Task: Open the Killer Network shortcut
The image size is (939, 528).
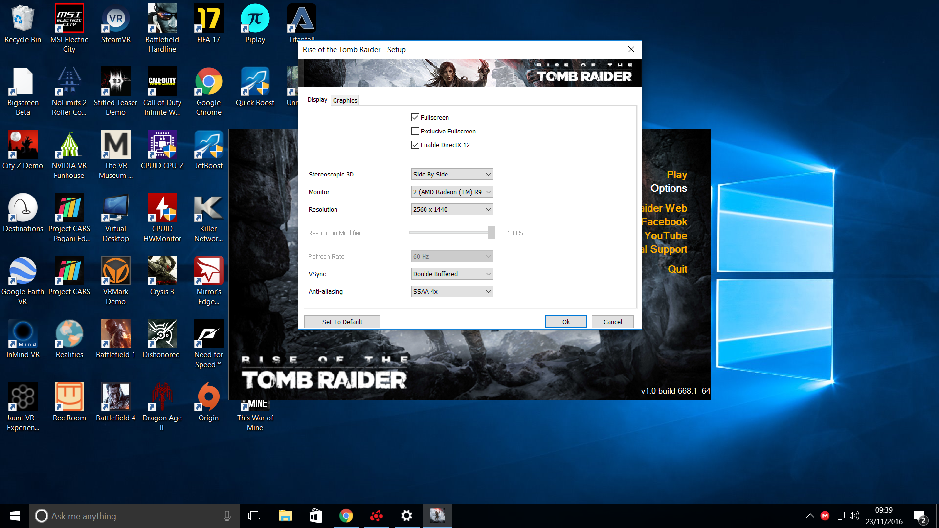Action: point(208,218)
